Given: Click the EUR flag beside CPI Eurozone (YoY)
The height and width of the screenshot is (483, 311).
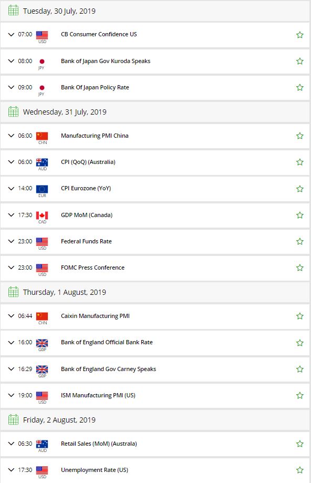Looking at the screenshot, I should [x=42, y=188].
